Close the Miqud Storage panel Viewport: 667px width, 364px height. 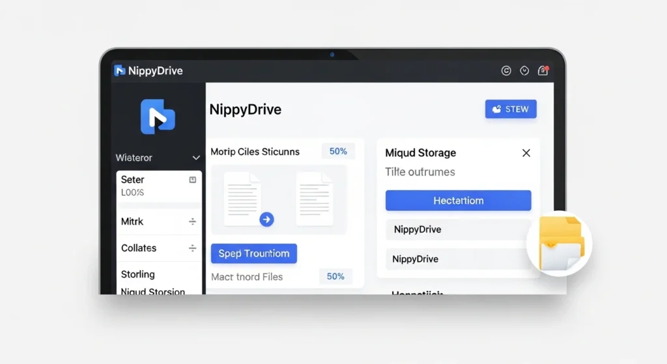coord(526,153)
